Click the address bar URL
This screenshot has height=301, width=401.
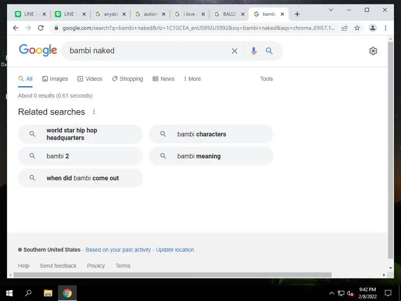[x=199, y=28]
